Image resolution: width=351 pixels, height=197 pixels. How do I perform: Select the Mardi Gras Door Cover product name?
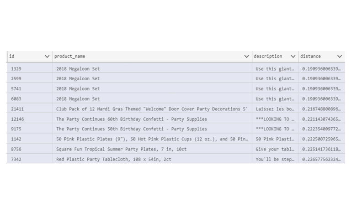[152, 109]
